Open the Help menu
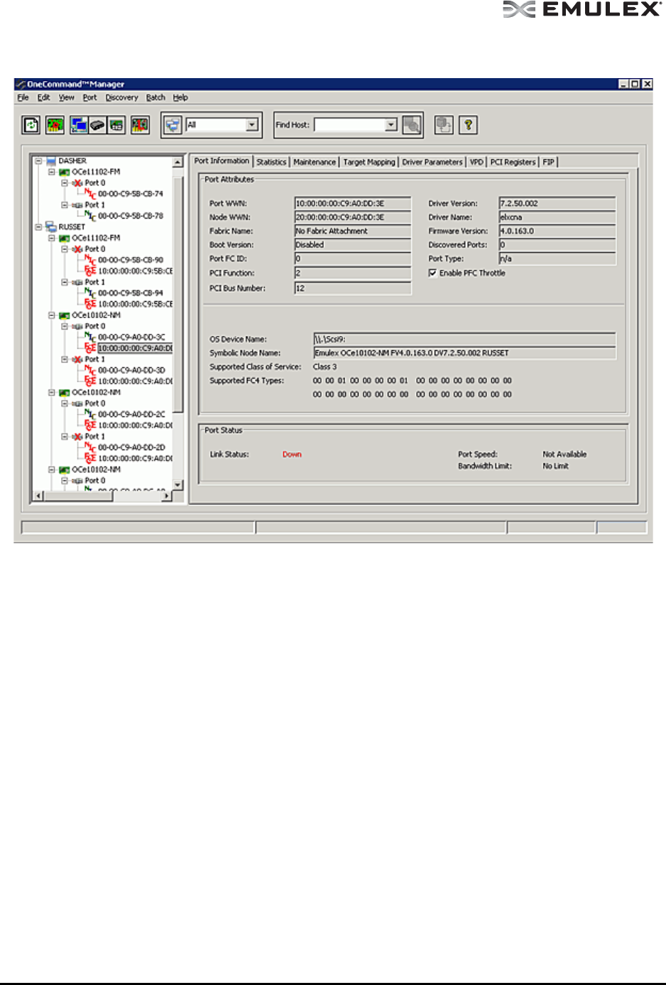This screenshot has height=985, width=666. click(x=180, y=97)
